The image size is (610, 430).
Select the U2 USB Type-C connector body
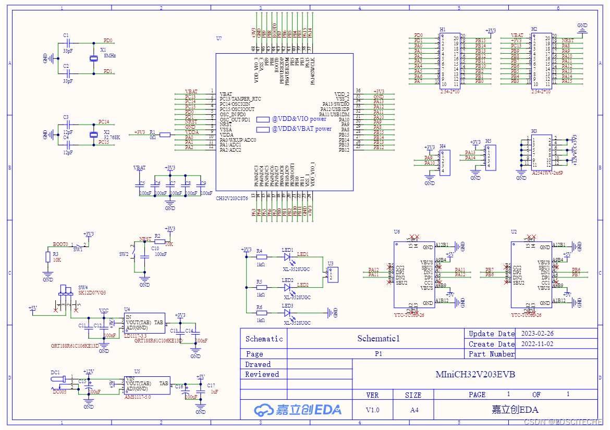[531, 275]
